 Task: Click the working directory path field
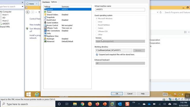pyautogui.click(x=114, y=50)
